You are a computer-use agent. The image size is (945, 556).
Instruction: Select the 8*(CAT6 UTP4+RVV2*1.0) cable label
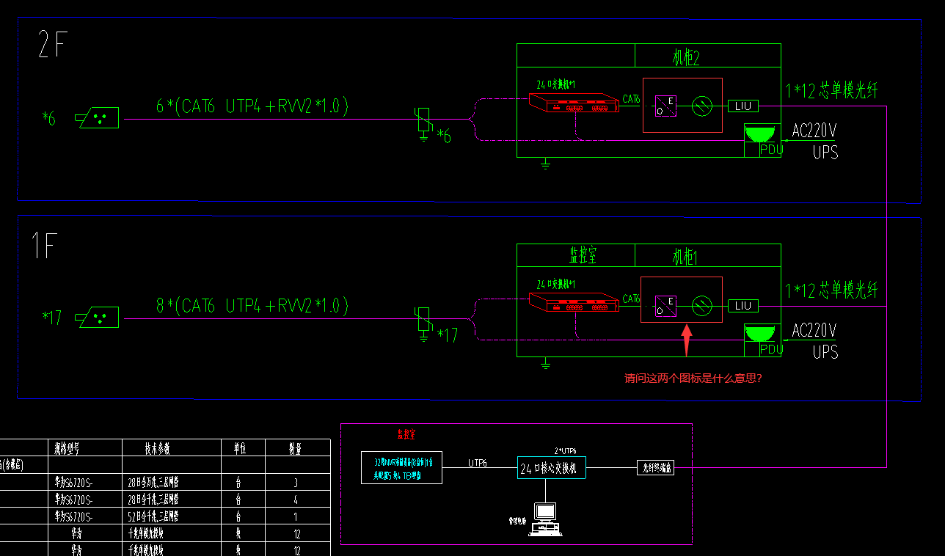coord(252,306)
